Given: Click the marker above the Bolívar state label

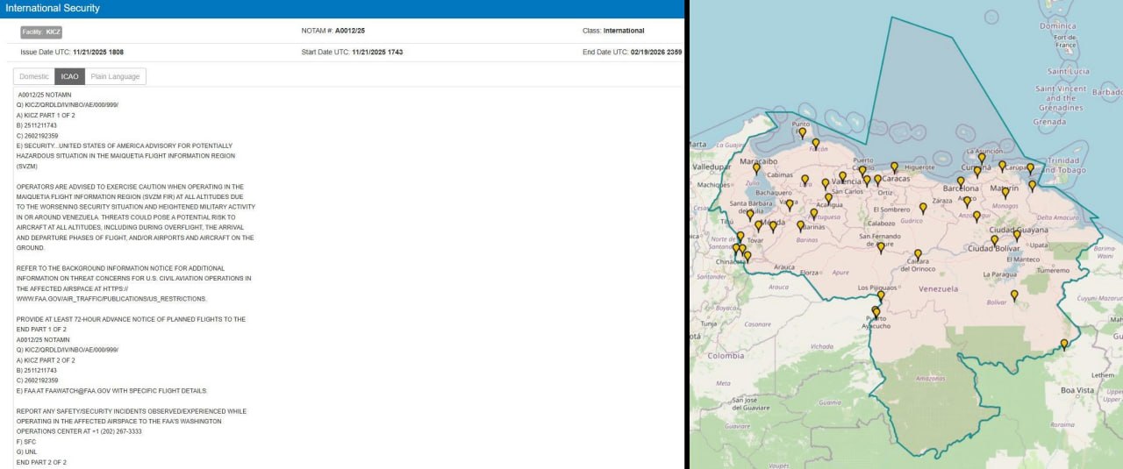Looking at the screenshot, I should pos(1014,295).
